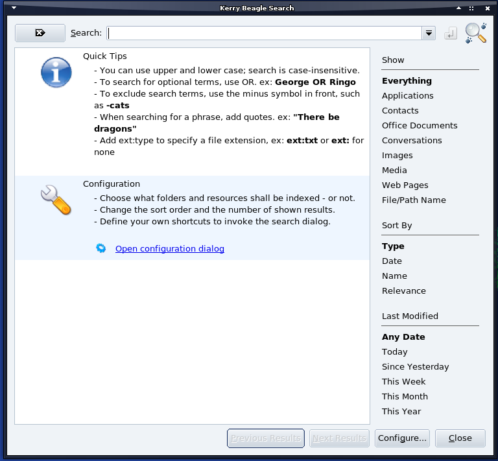Filter results to Web Pages
This screenshot has width=498, height=461.
[405, 185]
